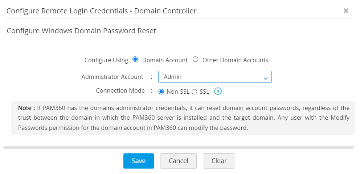Choose the Other Domain Accounts radio button
The image size is (360, 174).
pyautogui.click(x=196, y=60)
